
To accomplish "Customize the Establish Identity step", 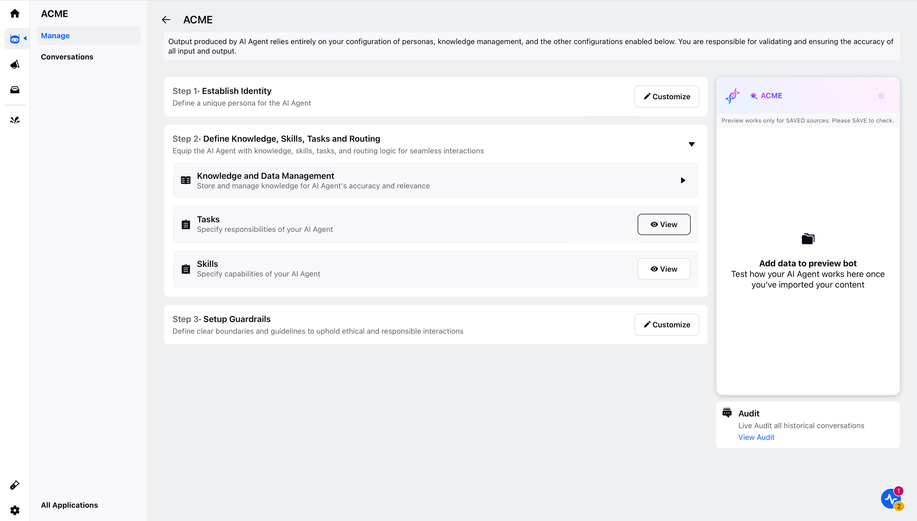I will pos(667,96).
